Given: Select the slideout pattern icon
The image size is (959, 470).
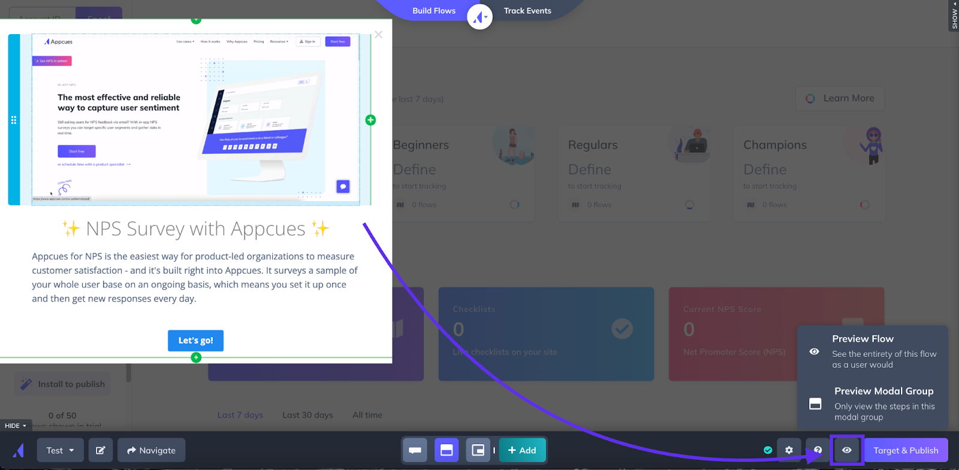Looking at the screenshot, I should click(478, 450).
